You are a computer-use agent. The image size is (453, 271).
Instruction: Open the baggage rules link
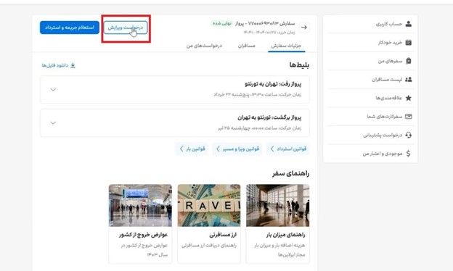(192, 149)
